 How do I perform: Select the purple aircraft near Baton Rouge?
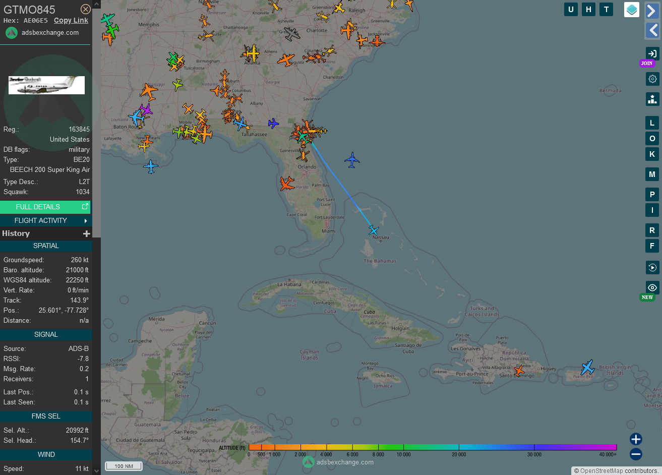click(x=146, y=109)
